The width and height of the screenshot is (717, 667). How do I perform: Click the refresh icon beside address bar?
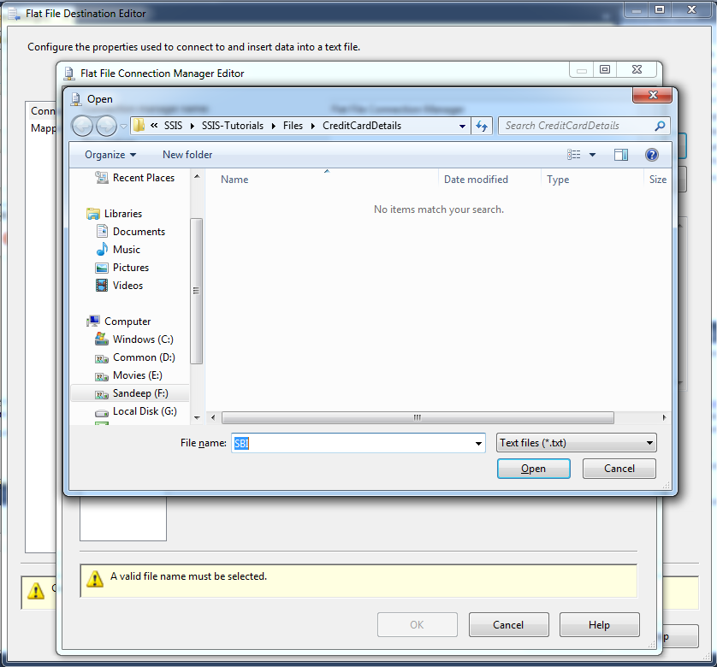point(482,126)
